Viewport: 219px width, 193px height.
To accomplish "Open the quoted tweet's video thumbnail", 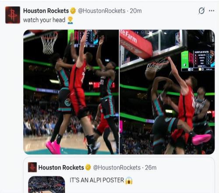I will [46, 185].
